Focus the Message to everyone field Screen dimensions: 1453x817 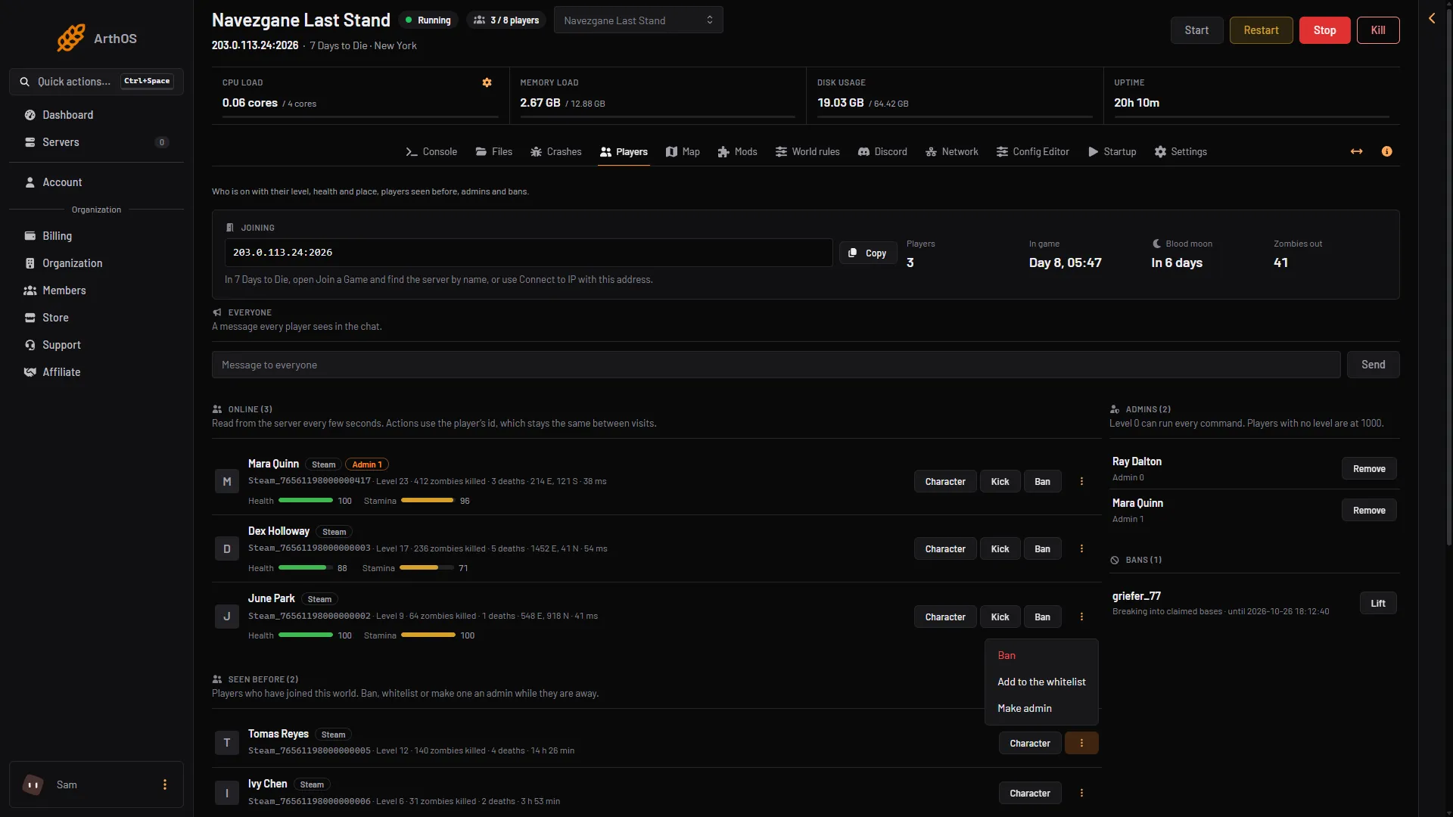[776, 365]
